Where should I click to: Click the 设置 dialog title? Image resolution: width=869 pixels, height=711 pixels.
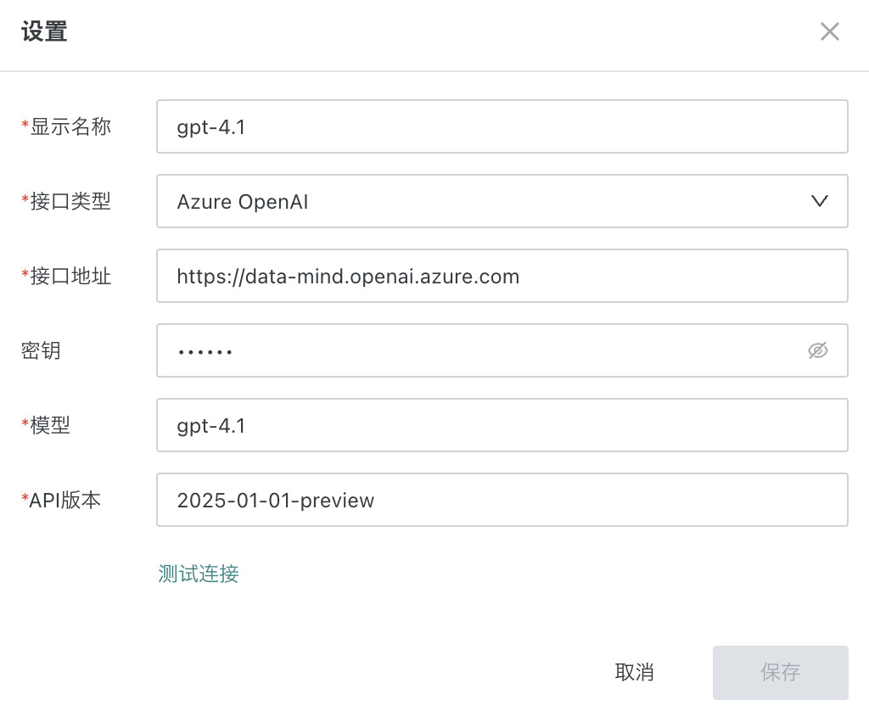click(x=44, y=32)
